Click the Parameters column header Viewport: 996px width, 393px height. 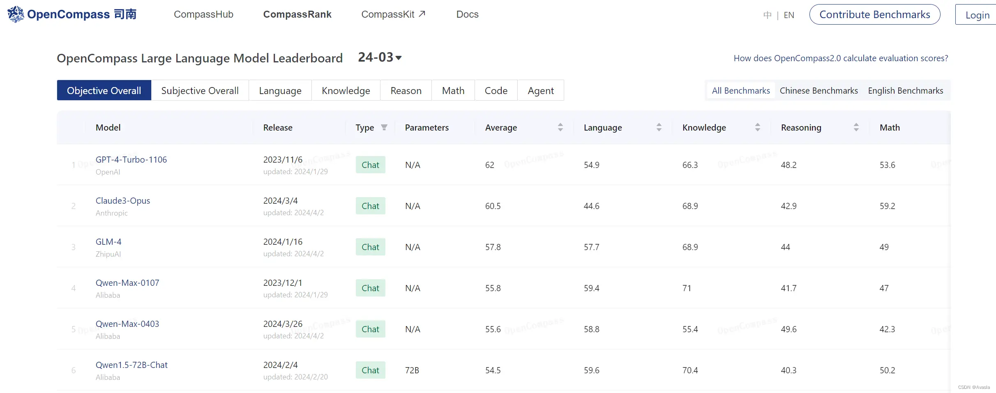click(427, 127)
